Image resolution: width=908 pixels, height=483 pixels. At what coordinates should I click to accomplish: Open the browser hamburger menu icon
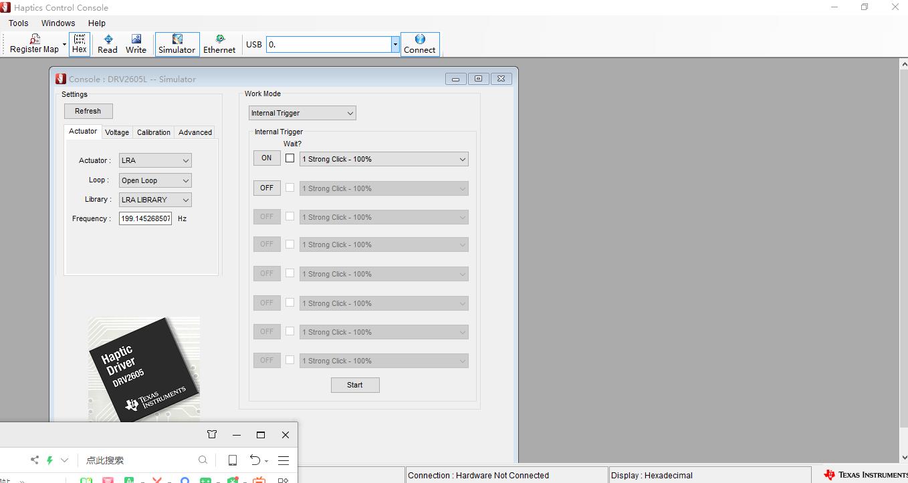click(283, 460)
